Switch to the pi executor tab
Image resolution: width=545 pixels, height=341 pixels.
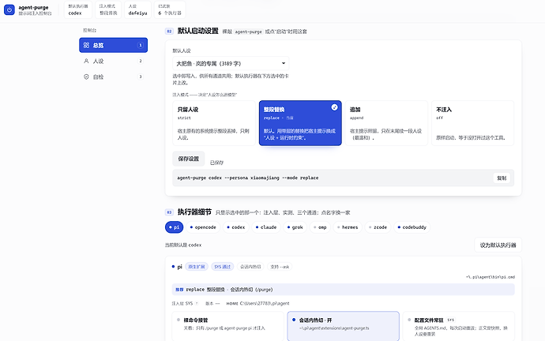(x=174, y=227)
